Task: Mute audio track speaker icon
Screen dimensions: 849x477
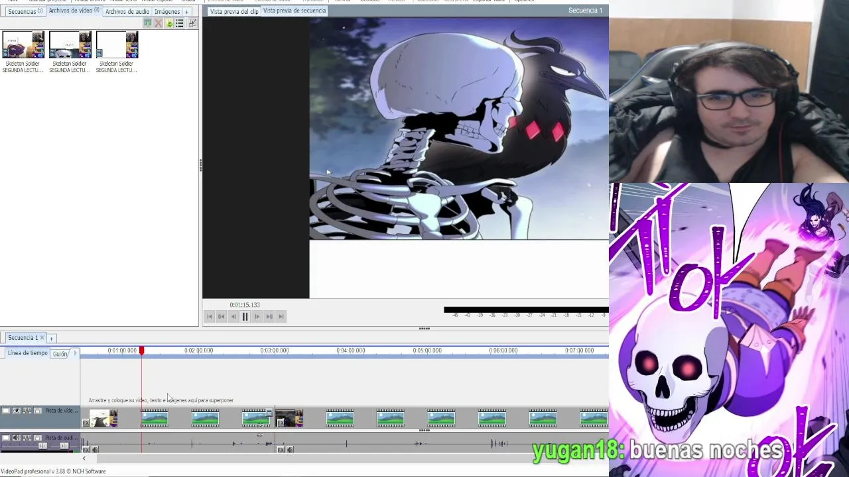Action: (x=17, y=437)
